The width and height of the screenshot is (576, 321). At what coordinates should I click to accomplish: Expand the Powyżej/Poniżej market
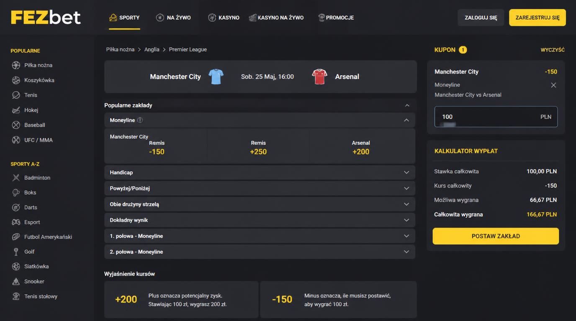pyautogui.click(x=260, y=189)
